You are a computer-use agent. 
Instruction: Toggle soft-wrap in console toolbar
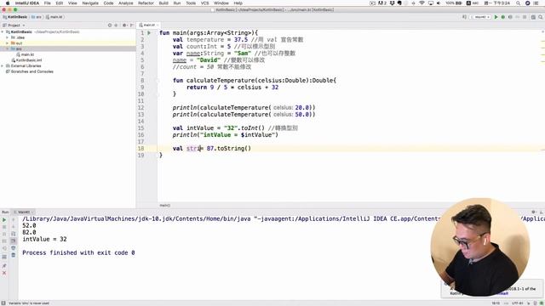point(14,234)
